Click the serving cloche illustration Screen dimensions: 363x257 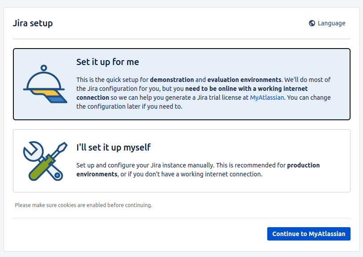coord(45,84)
